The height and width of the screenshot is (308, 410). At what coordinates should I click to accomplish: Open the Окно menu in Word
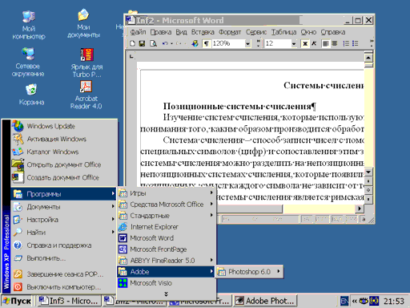308,32
